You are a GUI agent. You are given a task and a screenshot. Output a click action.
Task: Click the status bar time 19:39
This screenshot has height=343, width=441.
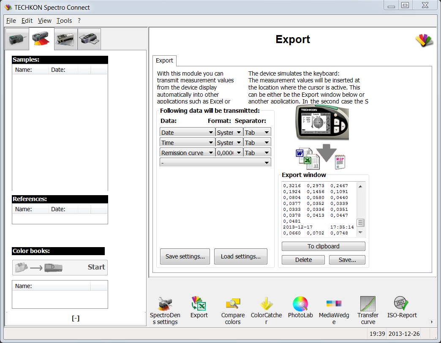377,334
